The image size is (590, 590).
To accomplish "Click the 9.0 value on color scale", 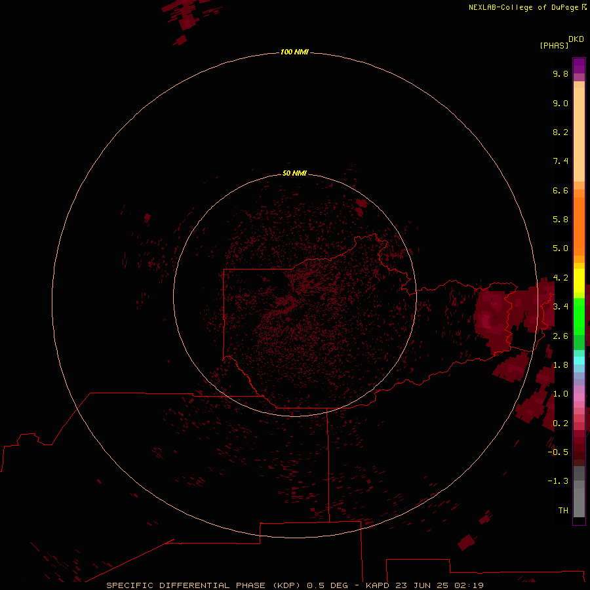I will coord(560,103).
